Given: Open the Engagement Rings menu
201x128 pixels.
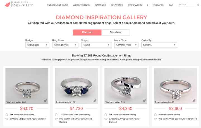Looking at the screenshot, I should tap(58, 5).
